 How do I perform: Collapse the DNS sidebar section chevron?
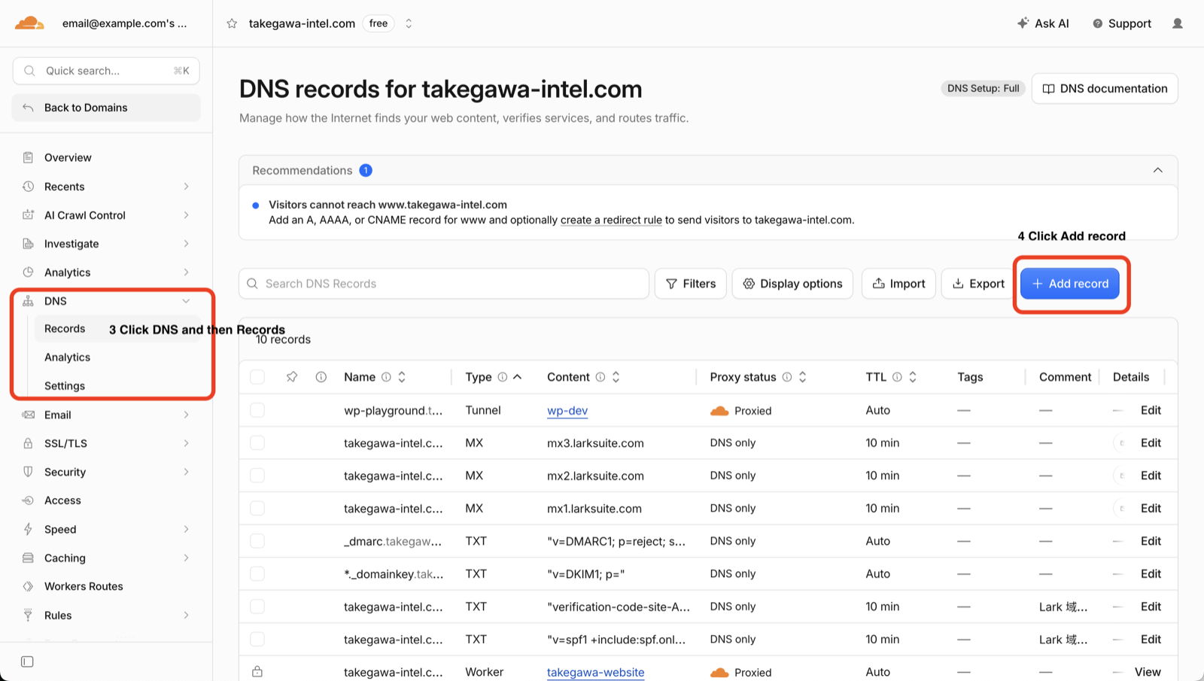pyautogui.click(x=186, y=301)
